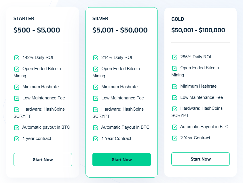Click checkmark icon beside 214% Daily ROI
This screenshot has width=243, height=183.
96,58
